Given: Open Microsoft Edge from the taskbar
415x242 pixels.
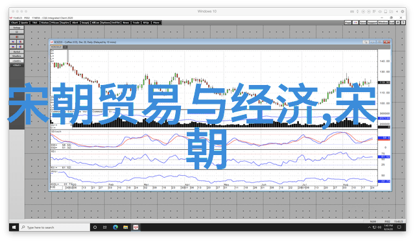Looking at the screenshot, I should (115, 227).
